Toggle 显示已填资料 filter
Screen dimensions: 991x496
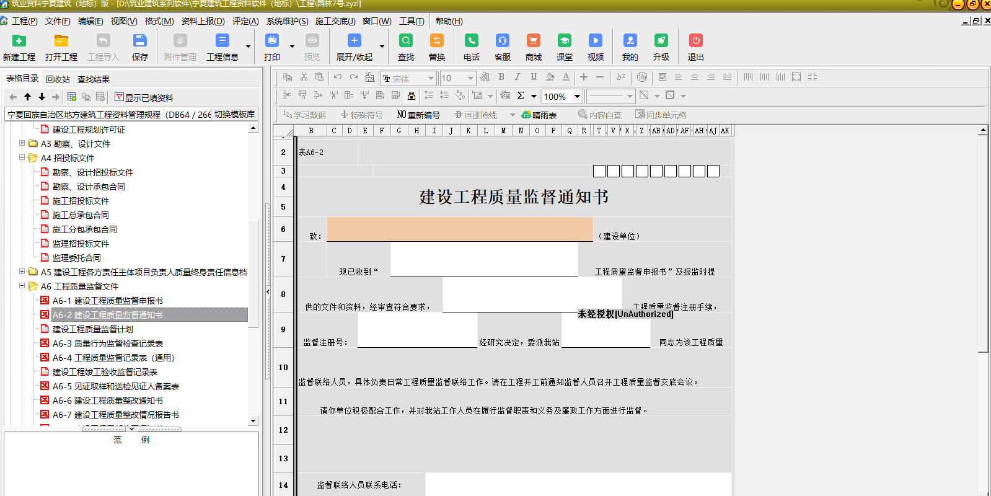click(144, 97)
